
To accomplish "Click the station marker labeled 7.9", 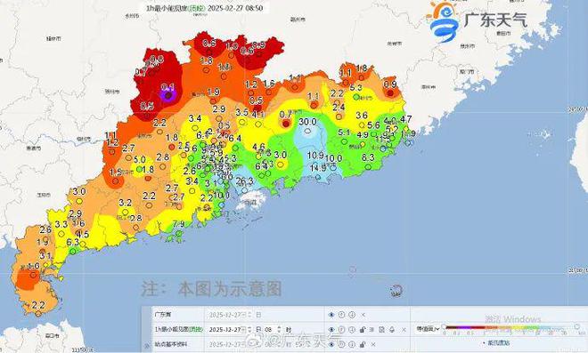I will pyautogui.click(x=179, y=233).
